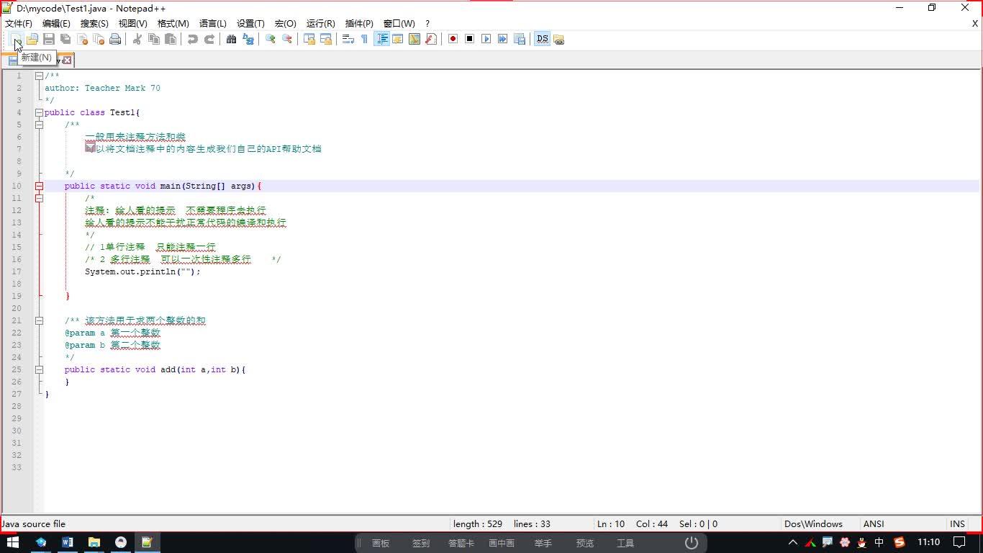
Task: Zoom in using the toolbar magnifier
Action: tap(270, 39)
